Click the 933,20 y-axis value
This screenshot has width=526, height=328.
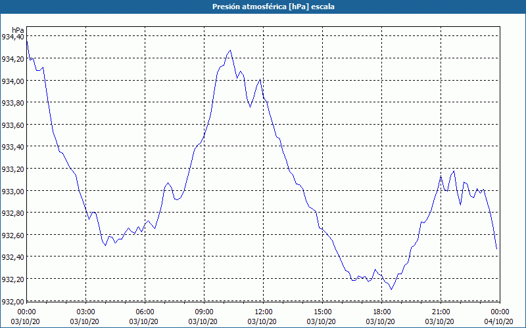(13, 169)
